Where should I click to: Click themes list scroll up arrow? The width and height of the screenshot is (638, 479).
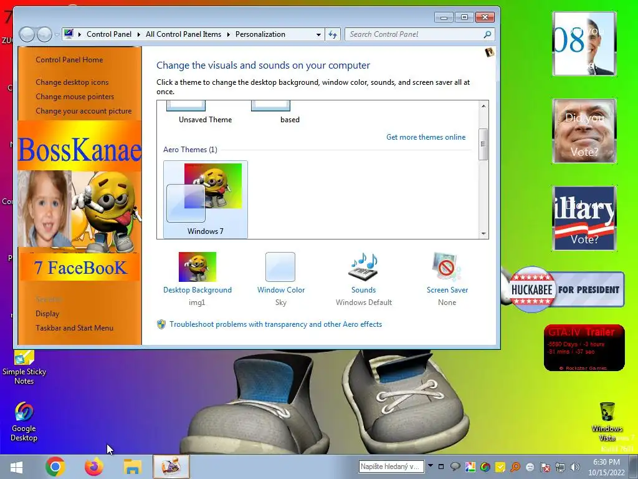coord(483,106)
